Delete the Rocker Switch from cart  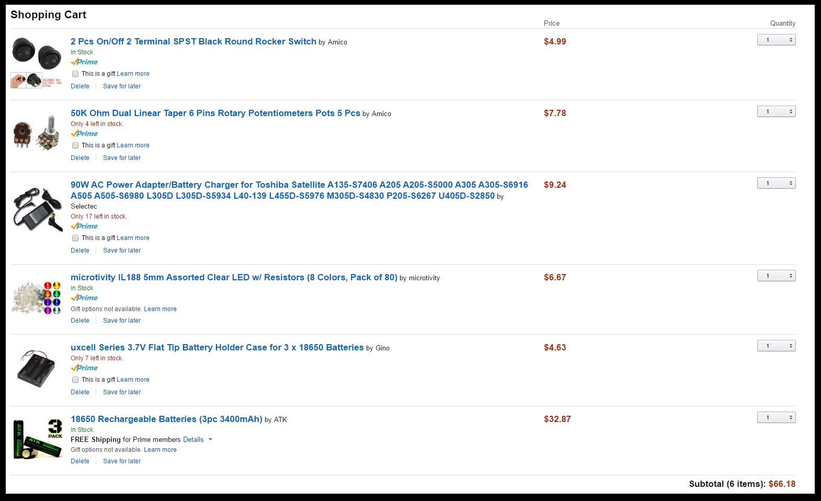pyautogui.click(x=80, y=86)
